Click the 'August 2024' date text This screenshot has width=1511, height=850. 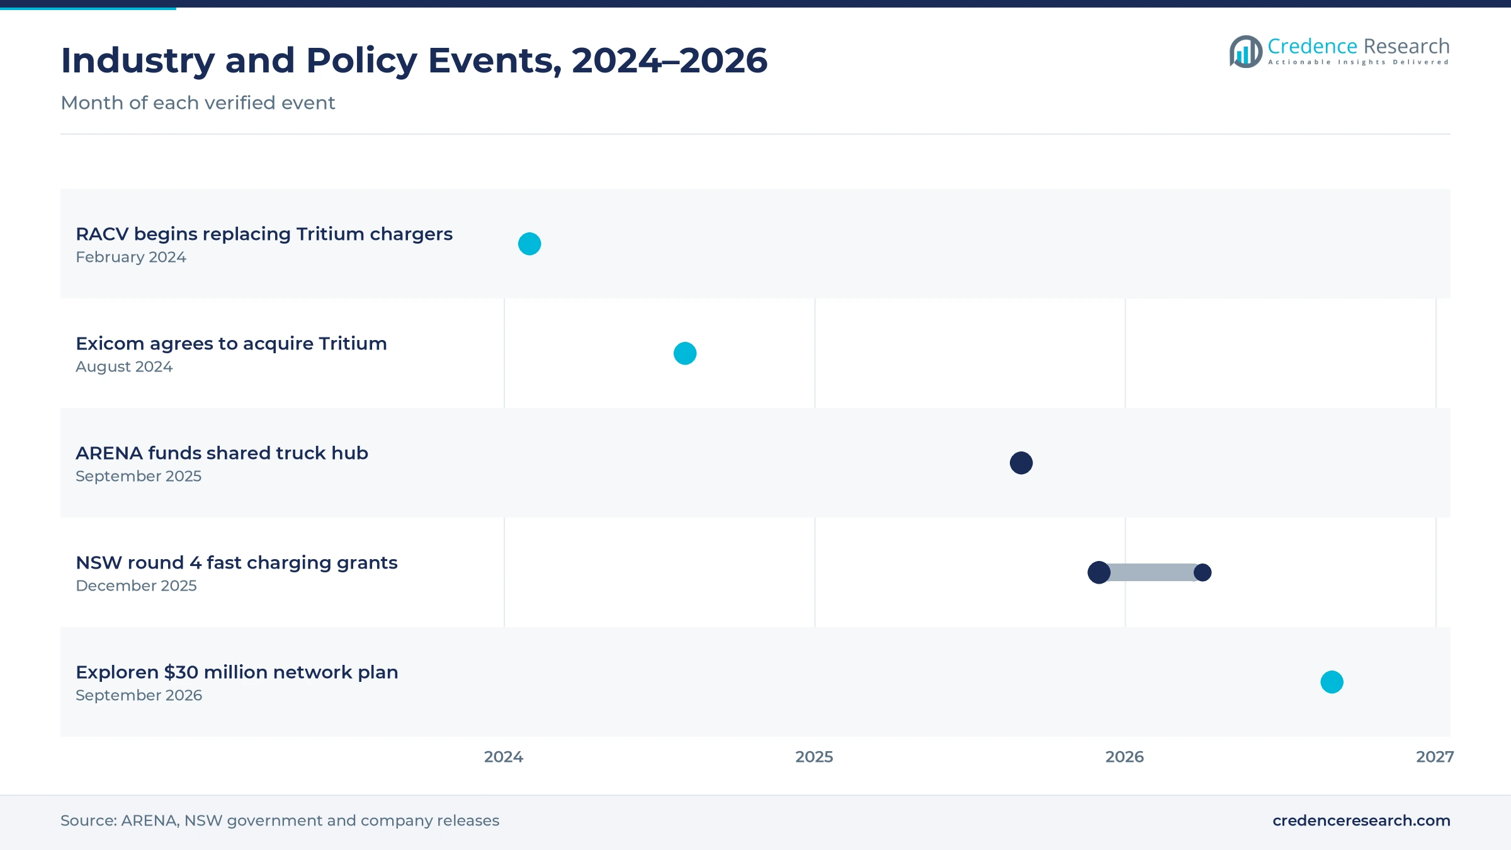(x=124, y=366)
